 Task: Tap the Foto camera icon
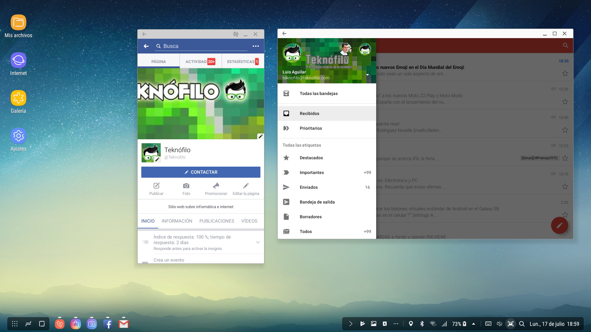(x=186, y=186)
